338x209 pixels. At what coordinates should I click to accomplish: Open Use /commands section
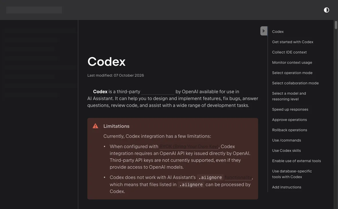coord(286,140)
